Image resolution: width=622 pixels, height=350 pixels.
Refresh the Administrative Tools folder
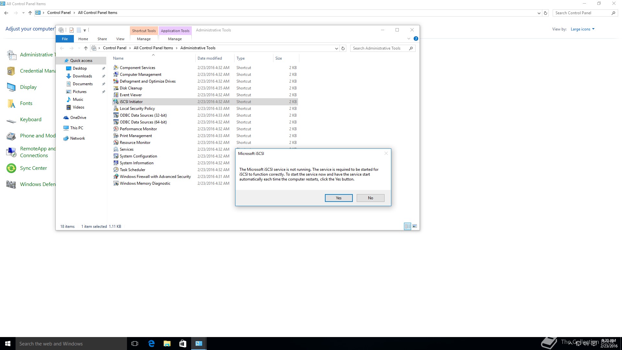pos(343,48)
